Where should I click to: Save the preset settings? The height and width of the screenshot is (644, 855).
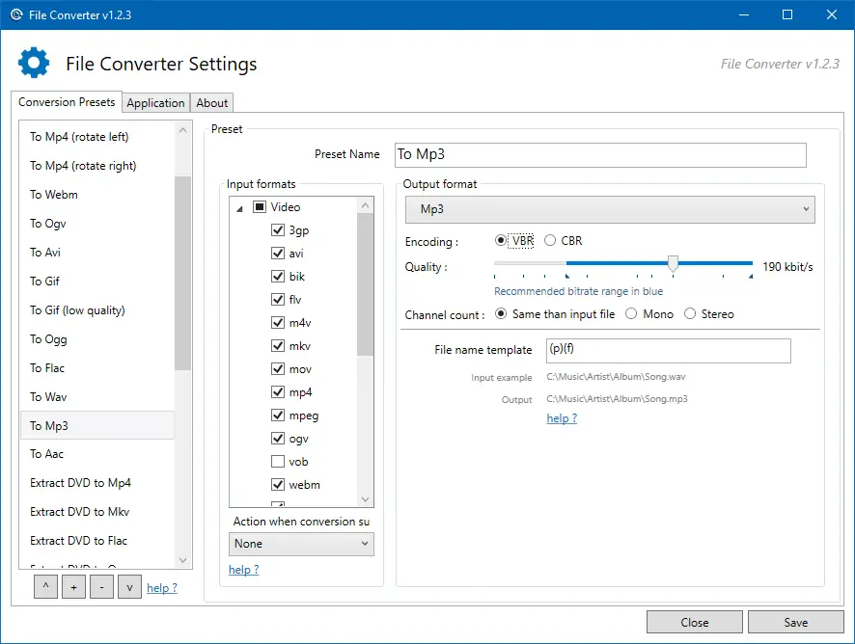tap(795, 622)
